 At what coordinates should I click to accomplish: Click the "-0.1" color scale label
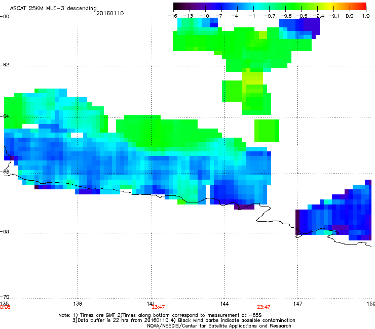(334, 16)
